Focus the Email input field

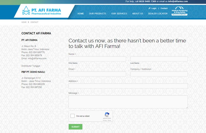tap(97, 74)
